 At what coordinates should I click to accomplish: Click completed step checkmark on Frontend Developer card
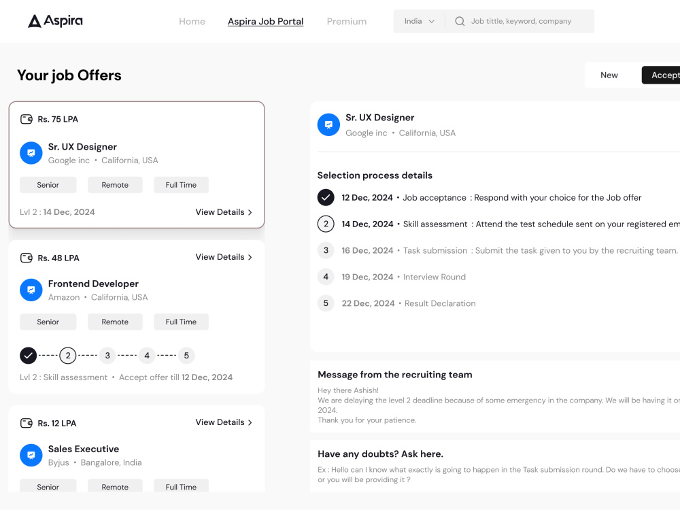[x=28, y=356]
